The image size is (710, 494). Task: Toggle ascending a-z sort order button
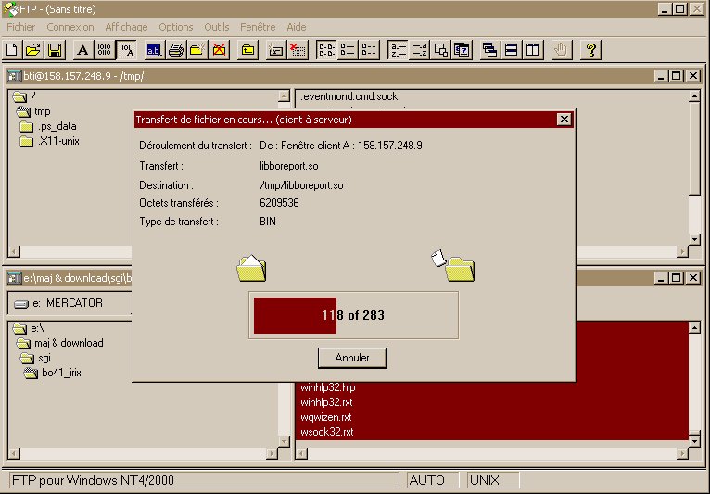tap(398, 50)
